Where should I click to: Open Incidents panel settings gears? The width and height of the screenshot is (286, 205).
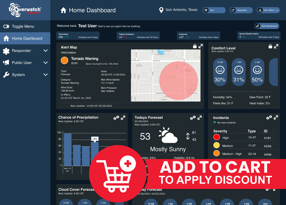click(269, 117)
